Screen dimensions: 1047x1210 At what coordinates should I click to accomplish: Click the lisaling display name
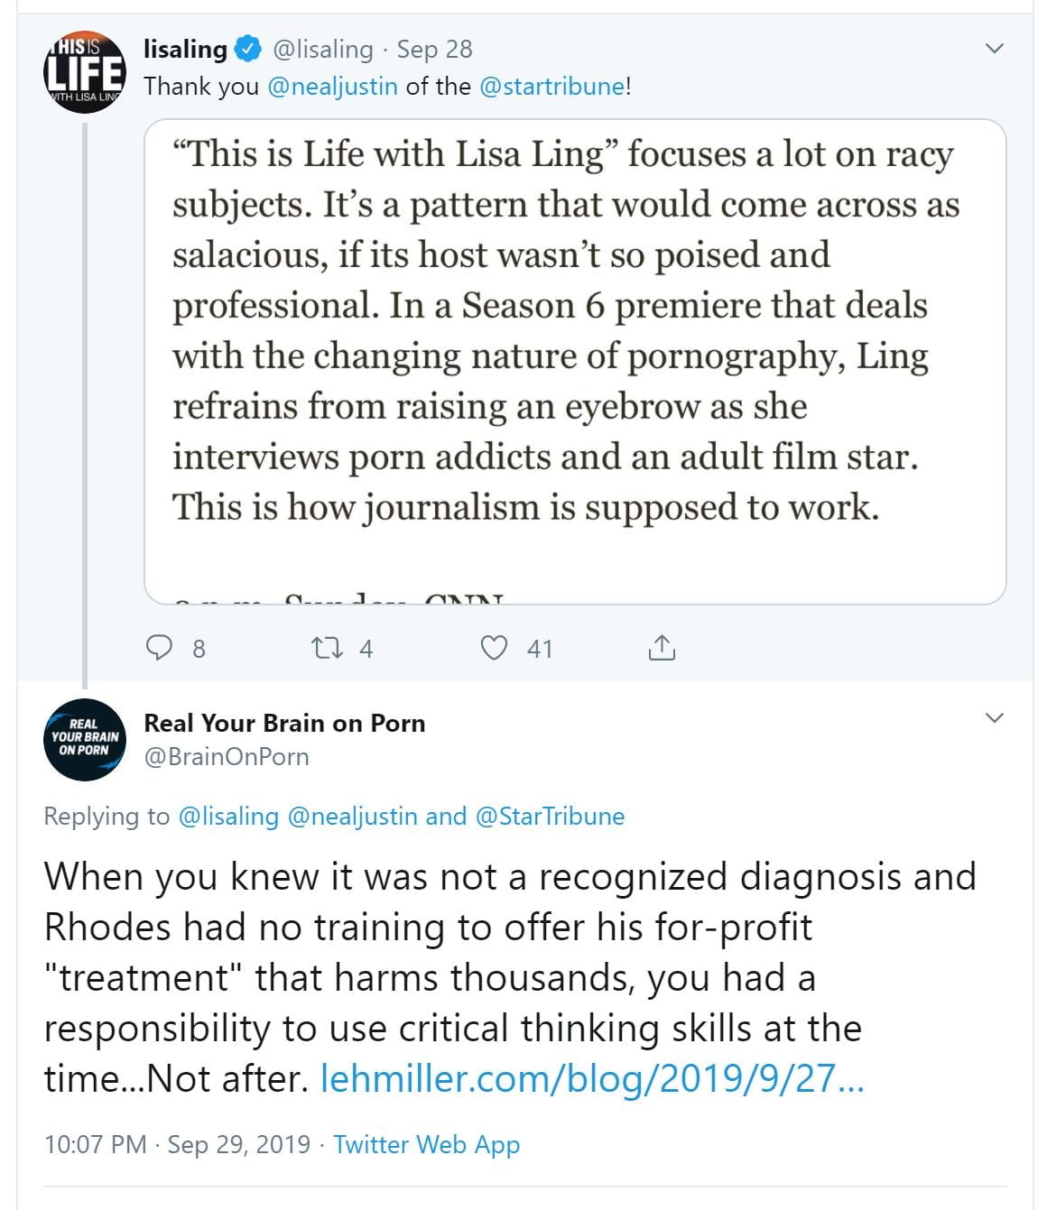(x=185, y=50)
